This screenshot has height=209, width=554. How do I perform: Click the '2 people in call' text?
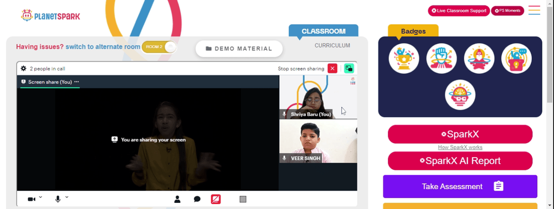pyautogui.click(x=47, y=69)
